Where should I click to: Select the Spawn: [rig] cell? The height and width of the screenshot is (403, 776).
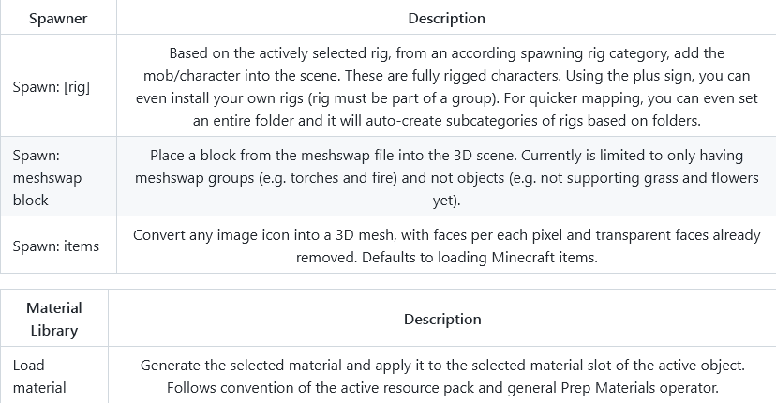click(58, 85)
